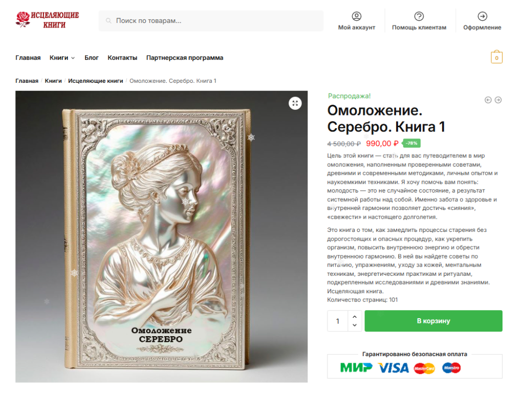Click the rose logo Исцеляющие книги
Viewport: 524px width, 401px height.
pos(47,20)
